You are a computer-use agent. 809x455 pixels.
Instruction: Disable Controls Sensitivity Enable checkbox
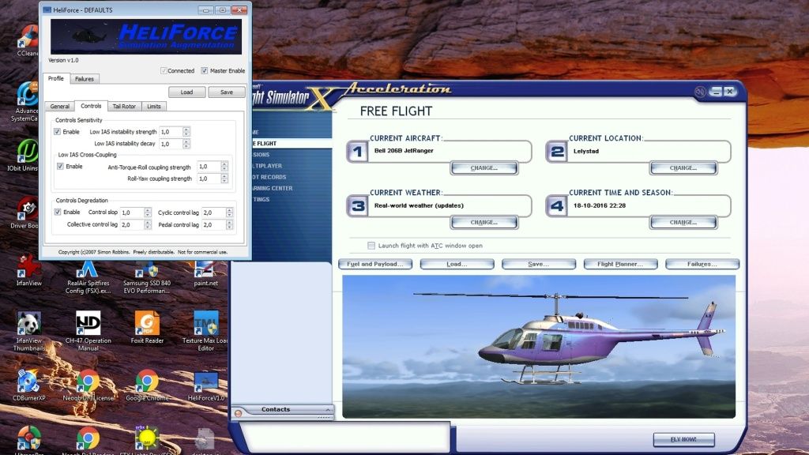[57, 132]
